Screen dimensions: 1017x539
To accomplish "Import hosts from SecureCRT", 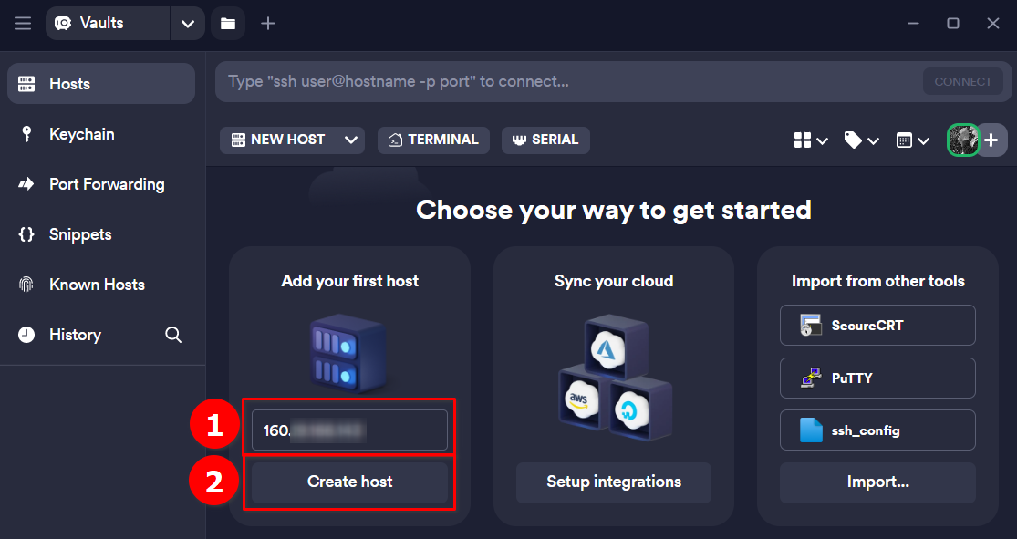I will [877, 326].
